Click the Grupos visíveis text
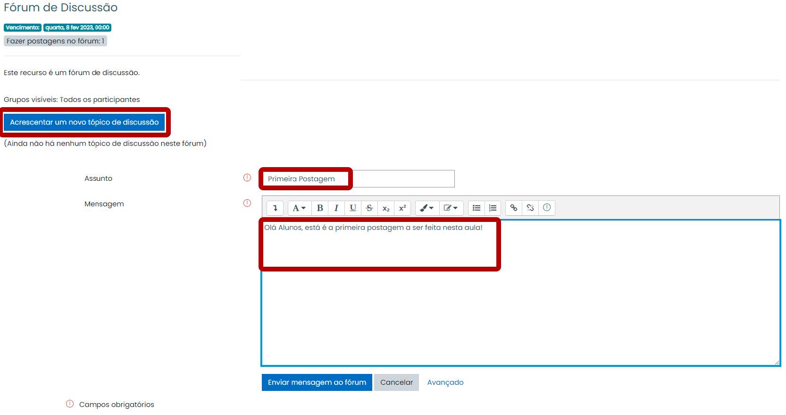786x415 pixels. pos(72,100)
